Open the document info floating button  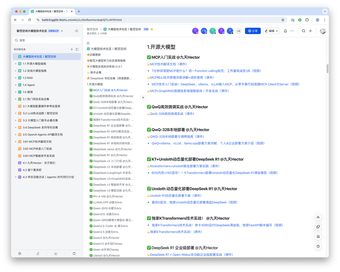point(318,236)
